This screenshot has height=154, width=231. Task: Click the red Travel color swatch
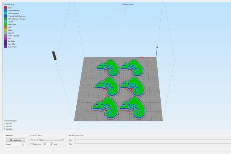pyautogui.click(x=6, y=8)
